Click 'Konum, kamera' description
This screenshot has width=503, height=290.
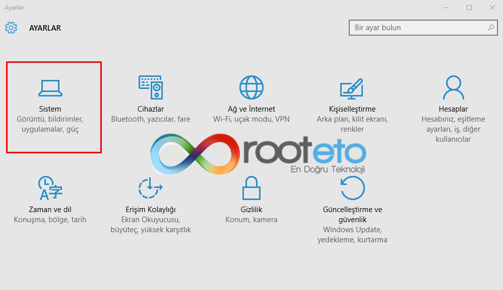tap(251, 220)
